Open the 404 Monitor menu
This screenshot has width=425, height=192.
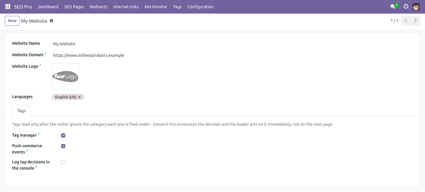[156, 6]
